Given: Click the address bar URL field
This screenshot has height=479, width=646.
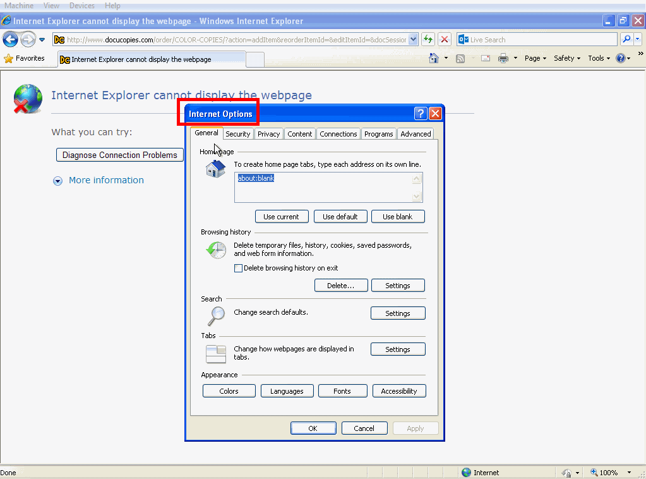Looking at the screenshot, I should click(x=236, y=40).
